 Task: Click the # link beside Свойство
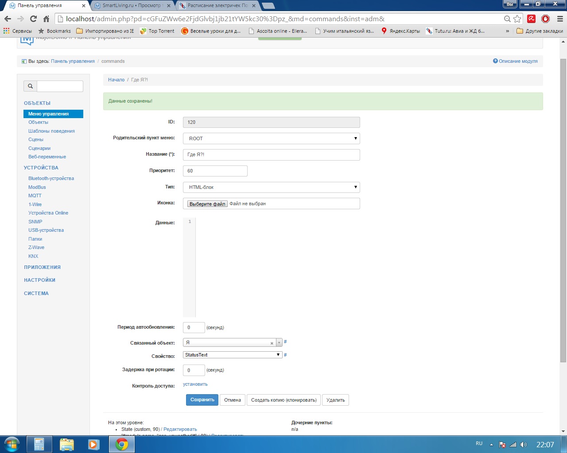tap(285, 355)
